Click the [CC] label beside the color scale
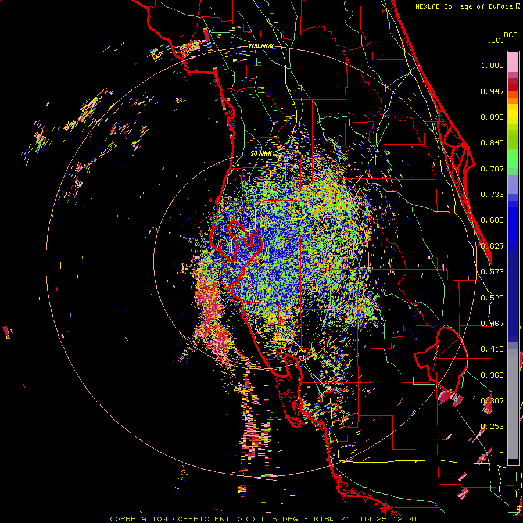 point(496,40)
